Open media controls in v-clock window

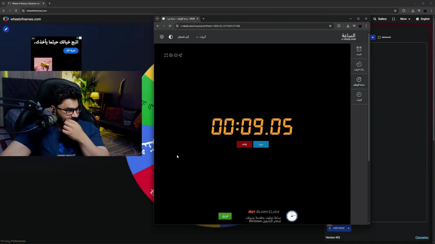(x=354, y=26)
